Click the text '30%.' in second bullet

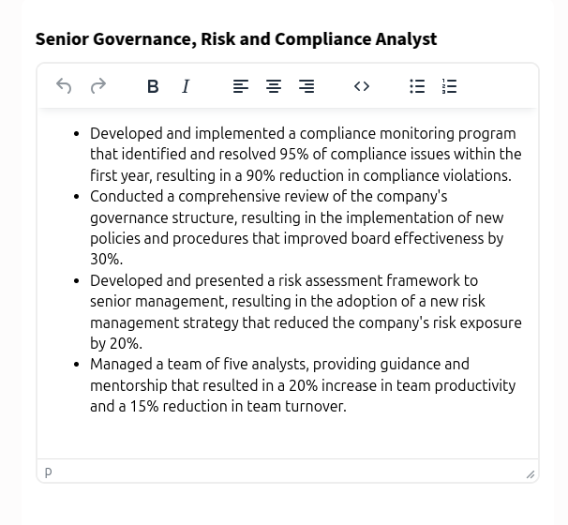[x=107, y=260]
